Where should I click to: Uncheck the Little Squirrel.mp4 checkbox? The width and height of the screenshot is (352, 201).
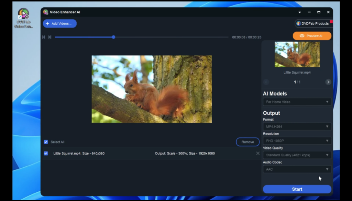pos(45,154)
